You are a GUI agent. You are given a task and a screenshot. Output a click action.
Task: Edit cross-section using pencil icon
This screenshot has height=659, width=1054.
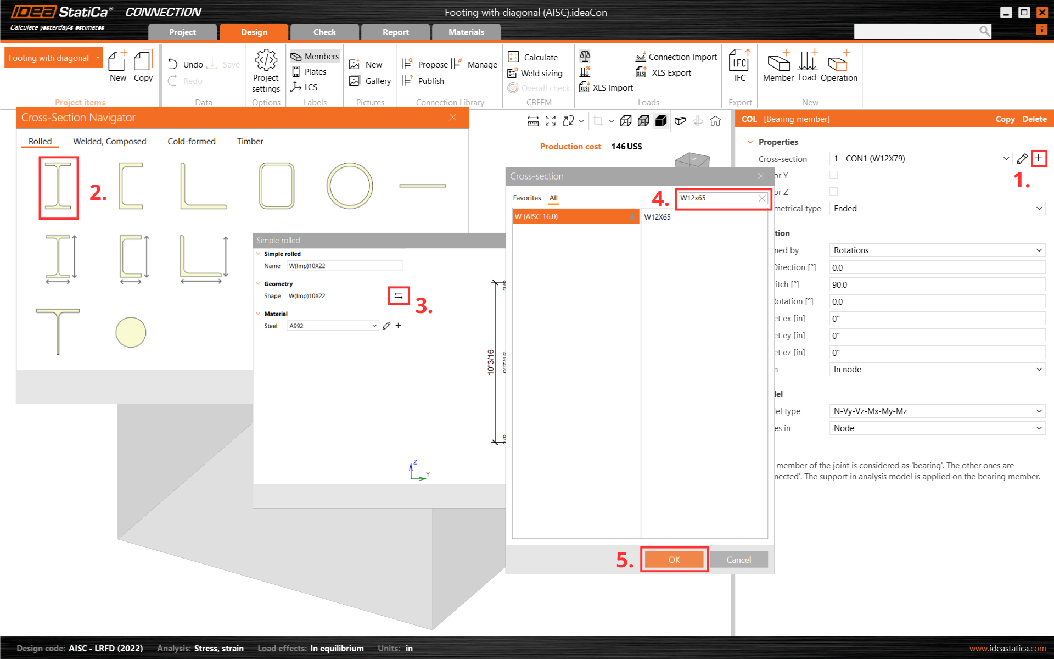tap(1022, 159)
